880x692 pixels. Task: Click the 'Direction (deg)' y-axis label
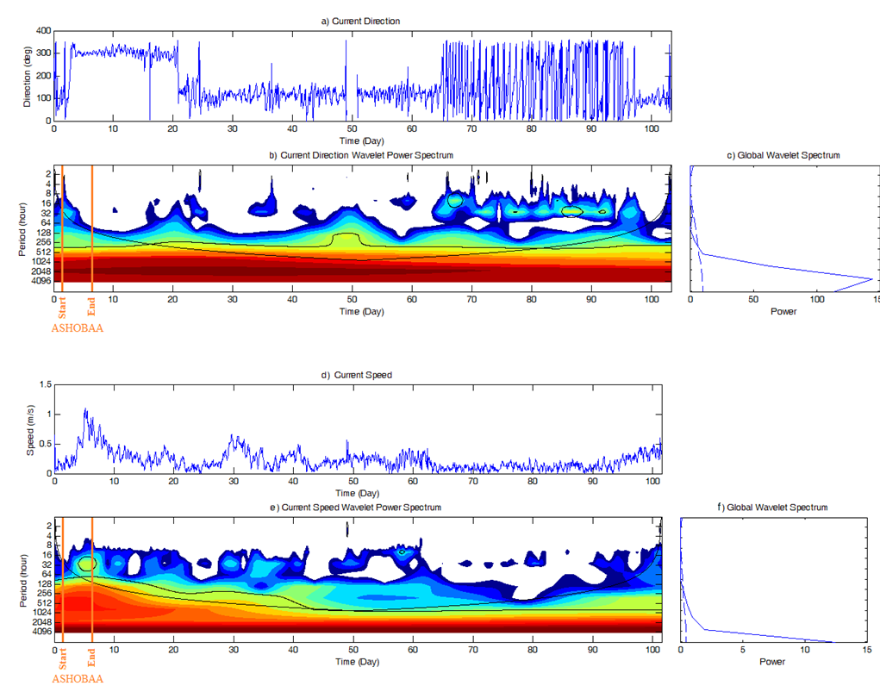pyautogui.click(x=27, y=78)
